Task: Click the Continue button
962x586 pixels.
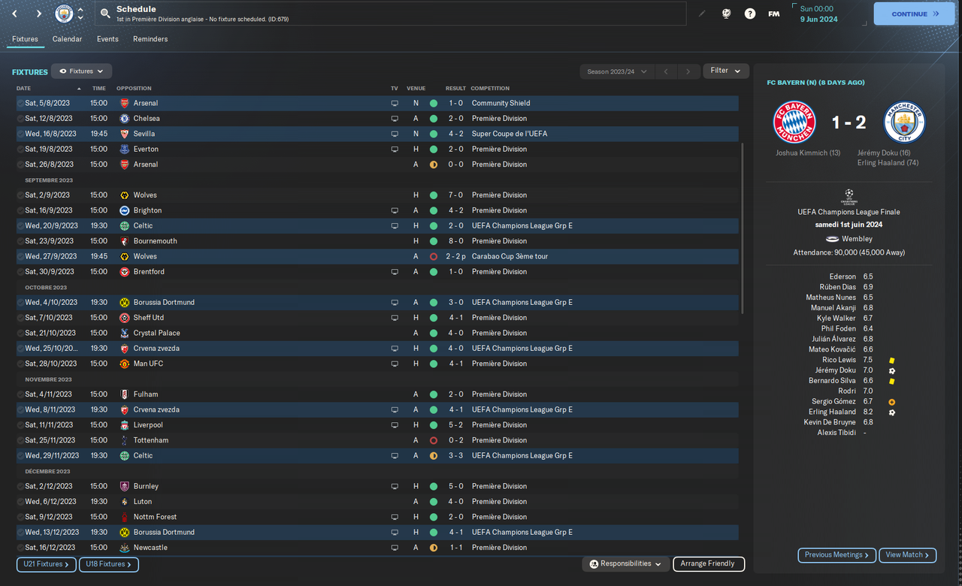Action: pyautogui.click(x=914, y=14)
